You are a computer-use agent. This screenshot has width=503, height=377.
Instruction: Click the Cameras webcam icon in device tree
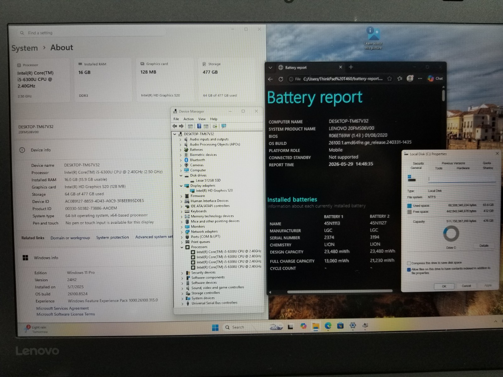pyautogui.click(x=186, y=165)
